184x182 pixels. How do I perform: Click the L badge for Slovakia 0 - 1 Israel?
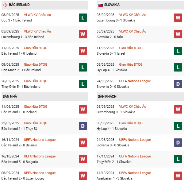(x=178, y=51)
